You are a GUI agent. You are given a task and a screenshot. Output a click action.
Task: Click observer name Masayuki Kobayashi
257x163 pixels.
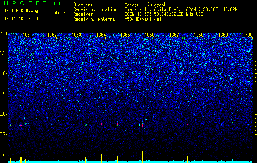click(x=147, y=4)
